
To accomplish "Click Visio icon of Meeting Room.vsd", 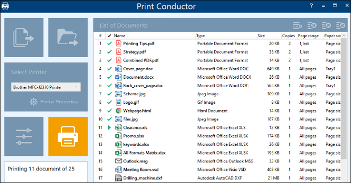I will point(118,169).
